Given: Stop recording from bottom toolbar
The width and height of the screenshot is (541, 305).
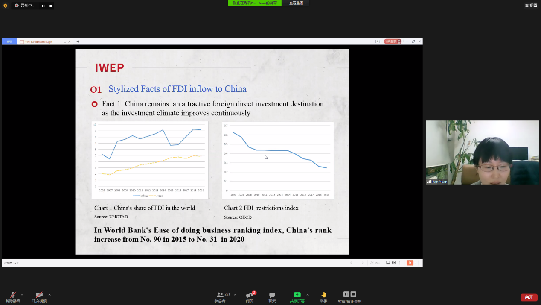Looking at the screenshot, I should coord(353,294).
